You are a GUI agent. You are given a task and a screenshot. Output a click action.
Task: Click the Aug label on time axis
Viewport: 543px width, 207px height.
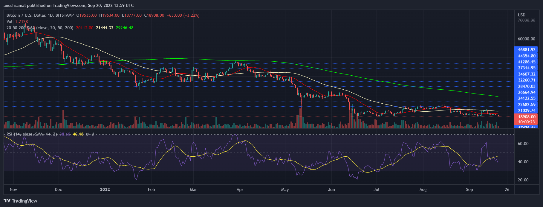point(423,189)
